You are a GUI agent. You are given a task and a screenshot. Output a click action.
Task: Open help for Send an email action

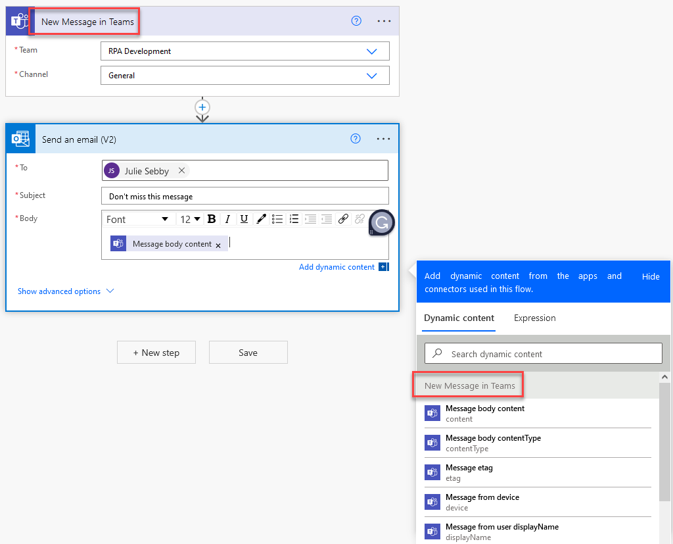(356, 138)
